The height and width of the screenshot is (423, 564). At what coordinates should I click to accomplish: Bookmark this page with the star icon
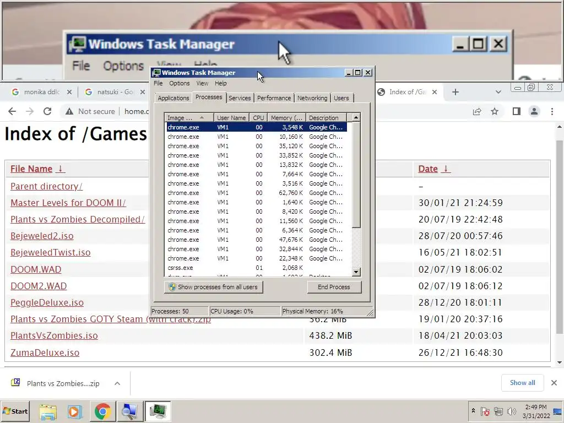pyautogui.click(x=495, y=111)
